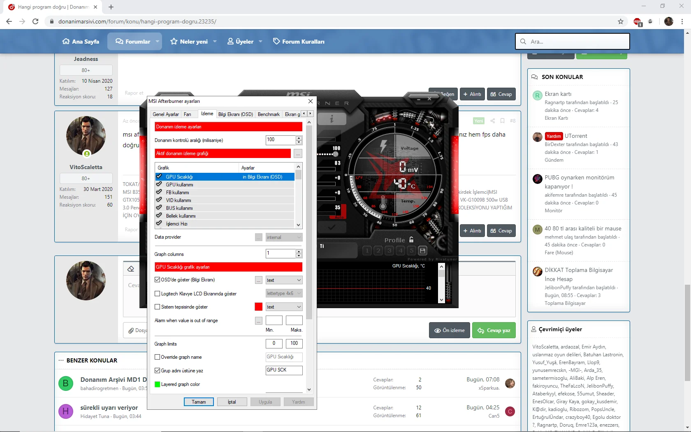Click the 'İptal' button
Screen dimensions: 691x432
[232, 402]
